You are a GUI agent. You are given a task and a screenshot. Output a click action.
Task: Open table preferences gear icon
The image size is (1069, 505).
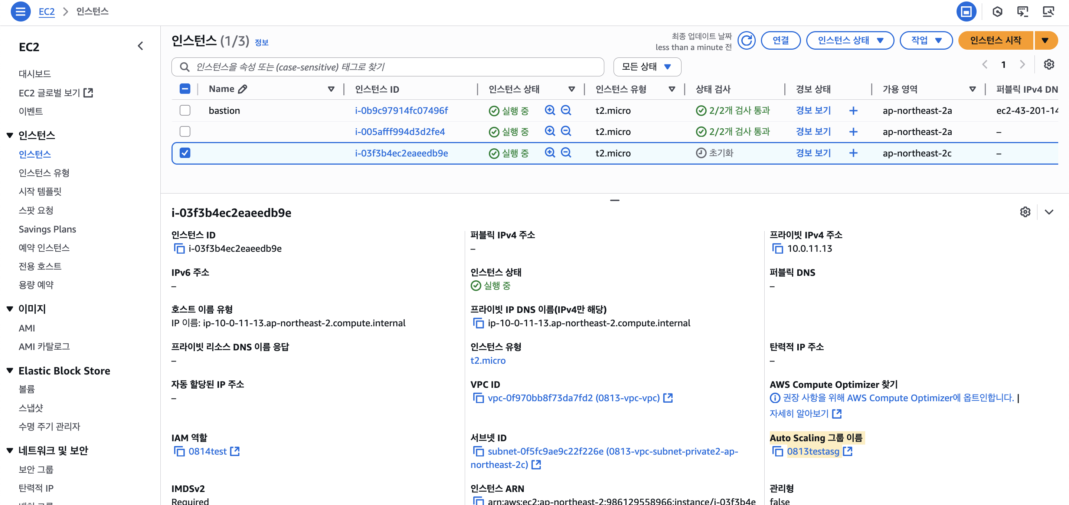pos(1049,65)
